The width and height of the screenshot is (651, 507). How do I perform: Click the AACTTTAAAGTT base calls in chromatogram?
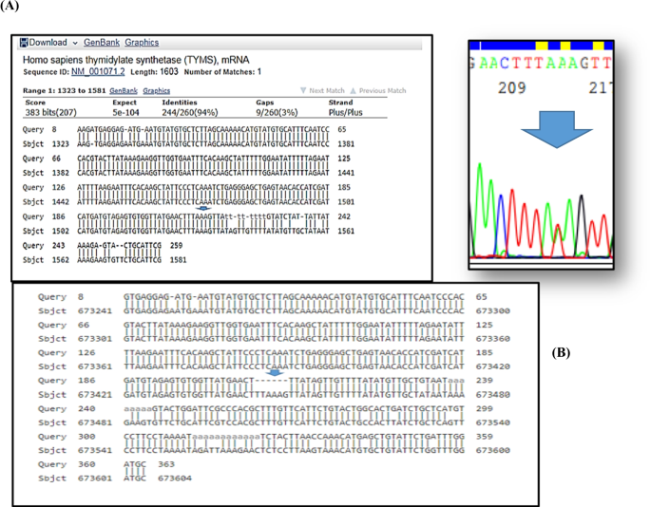546,63
